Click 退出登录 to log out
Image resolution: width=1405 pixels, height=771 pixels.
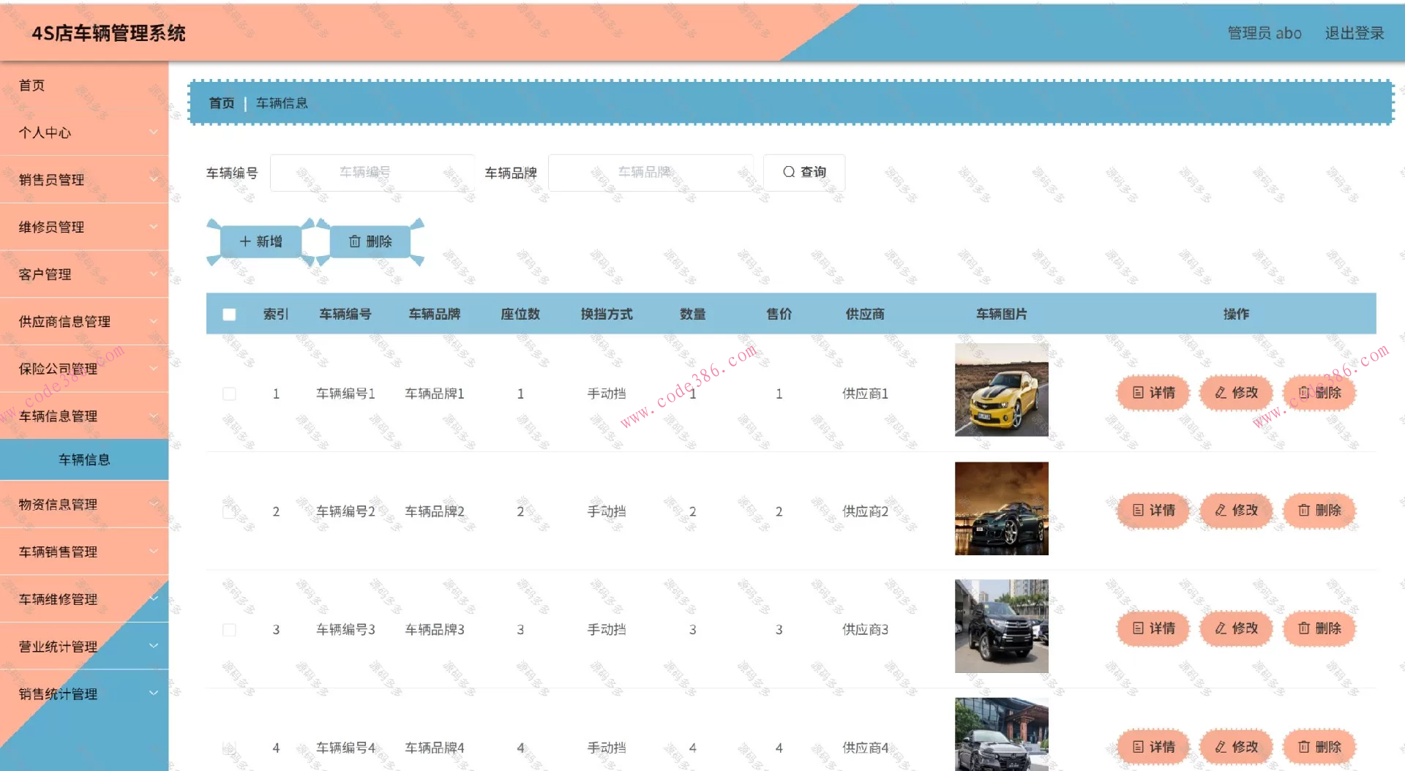(1355, 33)
